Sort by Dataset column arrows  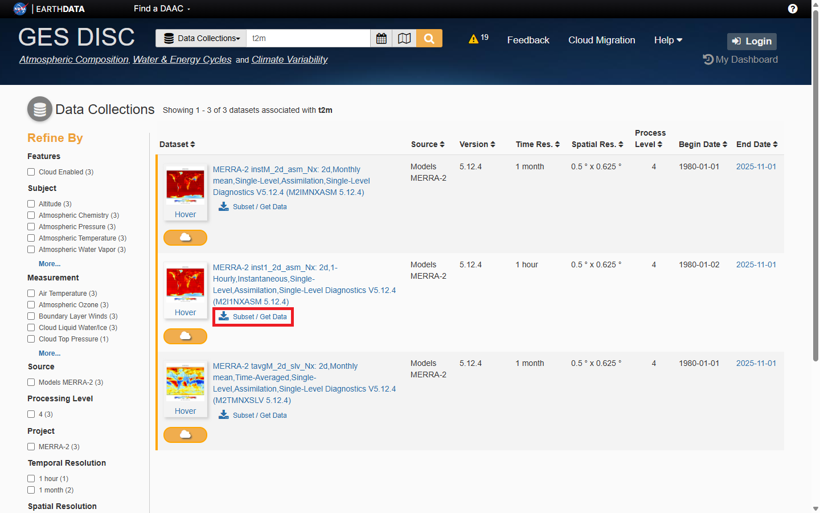point(192,144)
